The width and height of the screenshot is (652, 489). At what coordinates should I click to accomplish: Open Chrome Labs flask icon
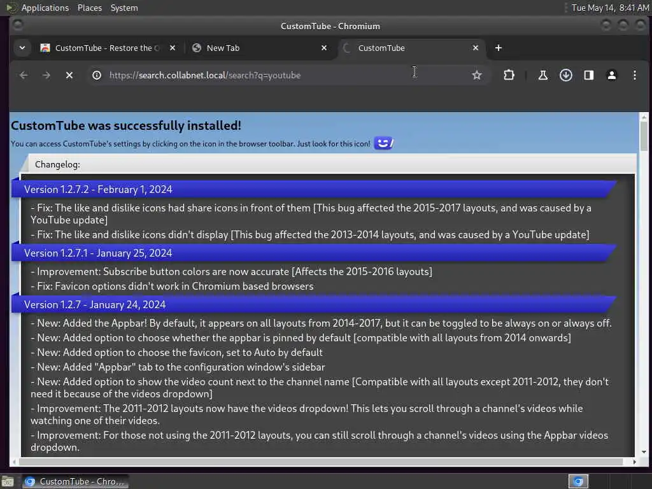(x=542, y=75)
